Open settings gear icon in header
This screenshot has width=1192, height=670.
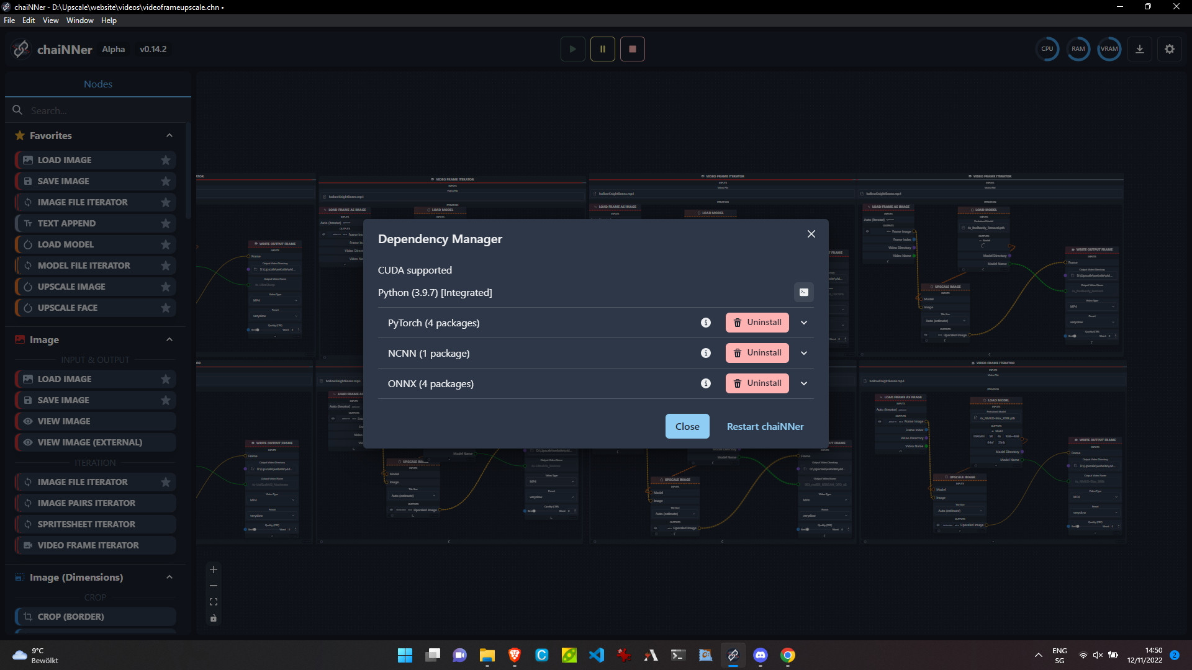pyautogui.click(x=1170, y=49)
